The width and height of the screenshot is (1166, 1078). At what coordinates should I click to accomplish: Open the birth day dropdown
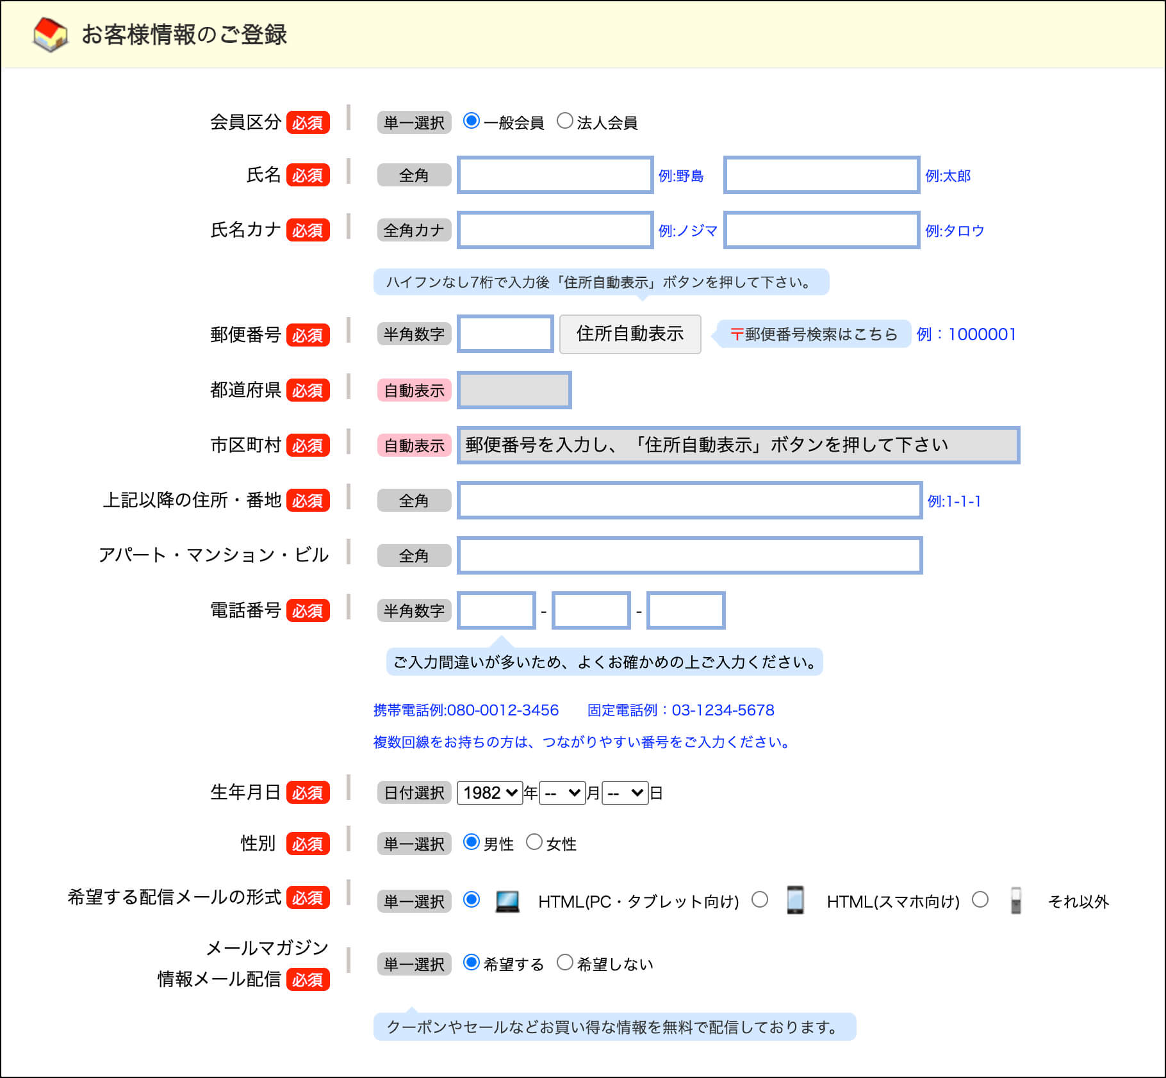[625, 793]
